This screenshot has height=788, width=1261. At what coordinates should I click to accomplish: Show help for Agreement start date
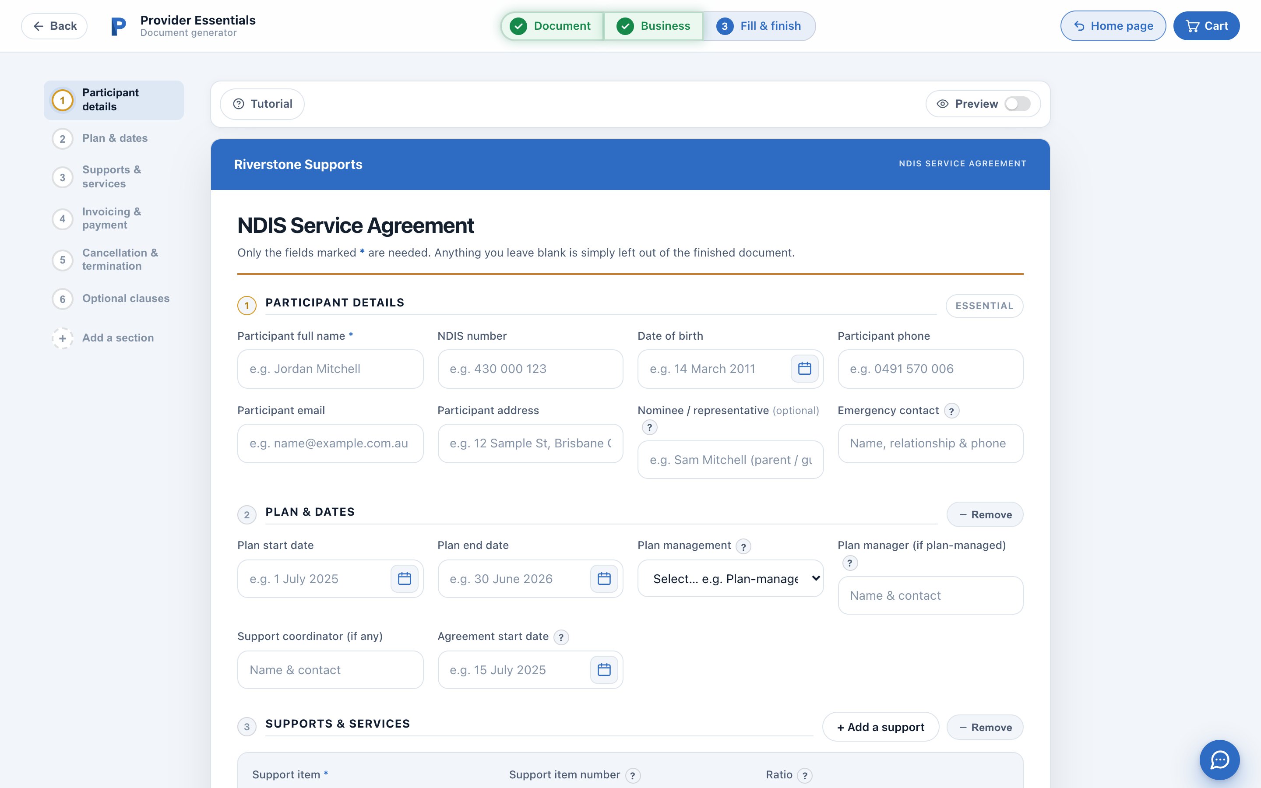(x=561, y=637)
